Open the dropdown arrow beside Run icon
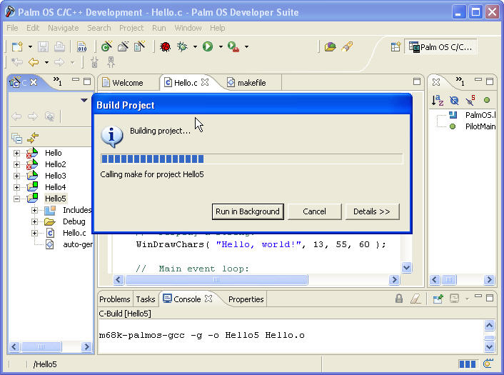This screenshot has width=504, height=375. pyautogui.click(x=221, y=47)
